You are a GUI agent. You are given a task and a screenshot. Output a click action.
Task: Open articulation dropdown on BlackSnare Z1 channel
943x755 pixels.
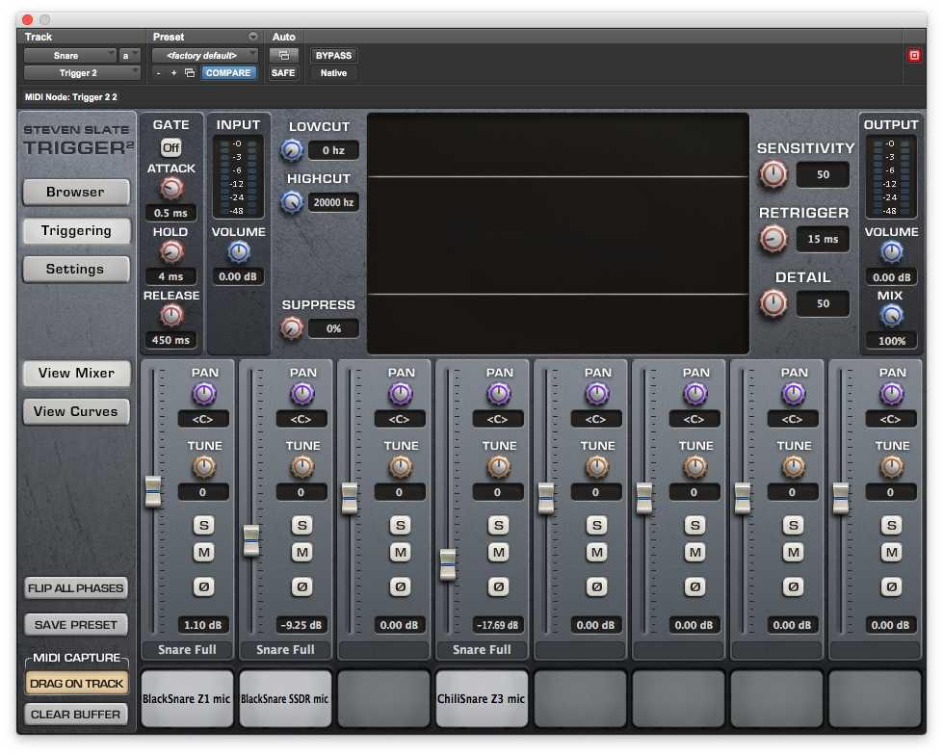[x=187, y=650]
